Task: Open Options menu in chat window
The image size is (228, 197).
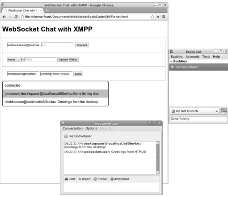Action: click(91, 128)
